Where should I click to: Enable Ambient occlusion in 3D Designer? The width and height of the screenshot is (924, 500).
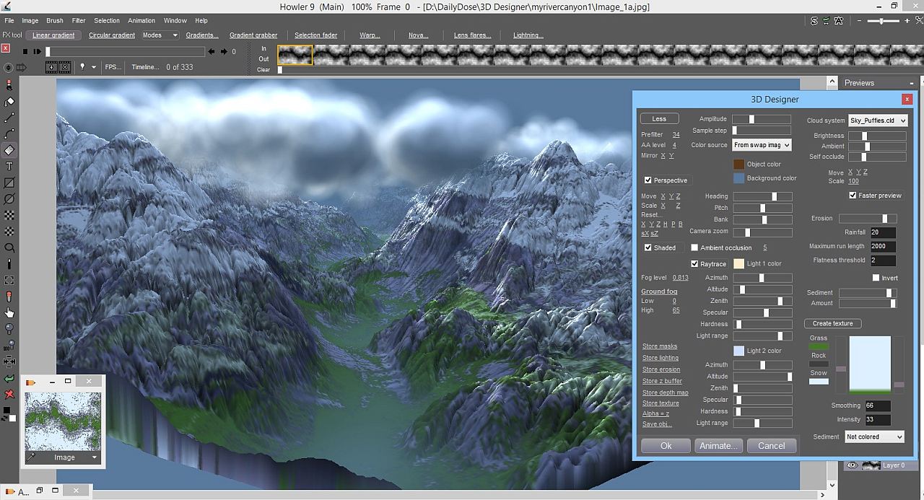pos(694,247)
